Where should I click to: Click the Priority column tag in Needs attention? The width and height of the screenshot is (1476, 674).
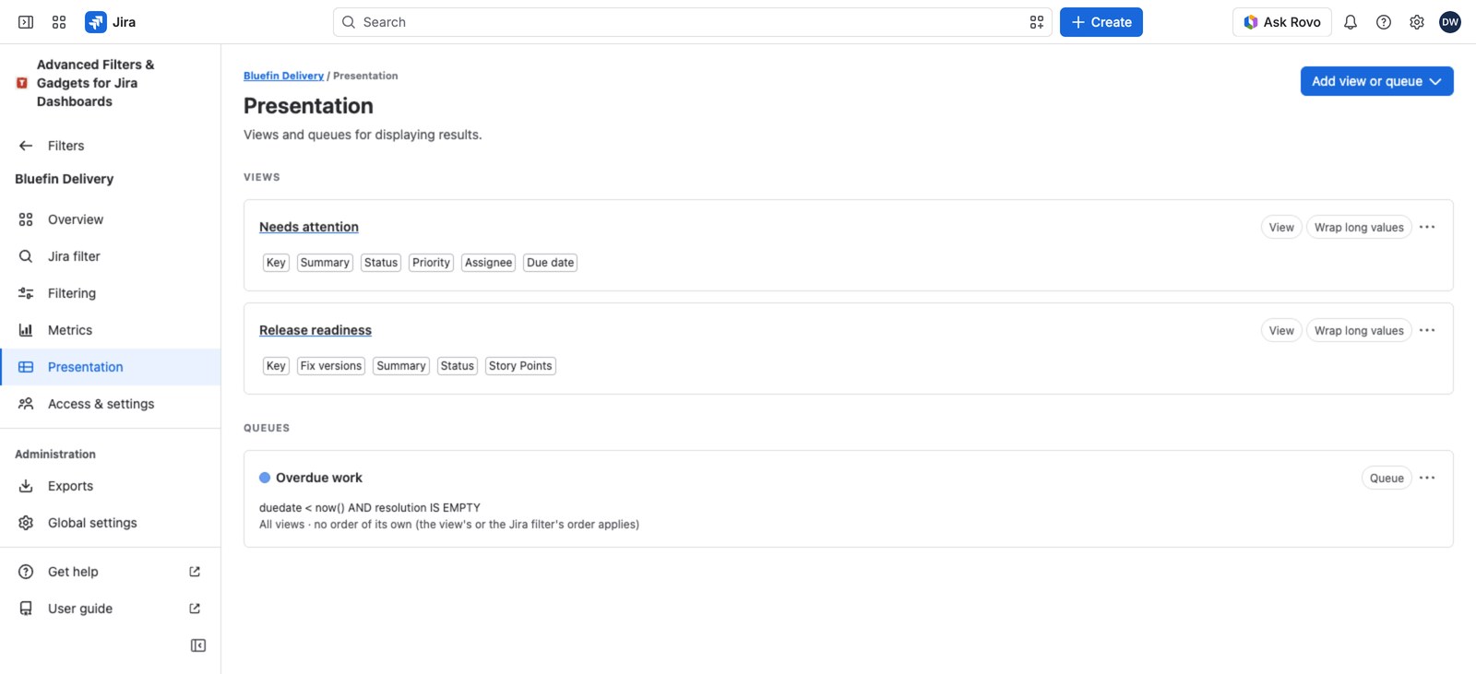(x=431, y=263)
